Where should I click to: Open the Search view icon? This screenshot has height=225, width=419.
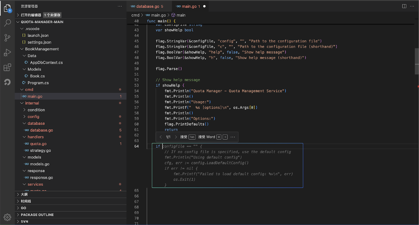(7, 23)
